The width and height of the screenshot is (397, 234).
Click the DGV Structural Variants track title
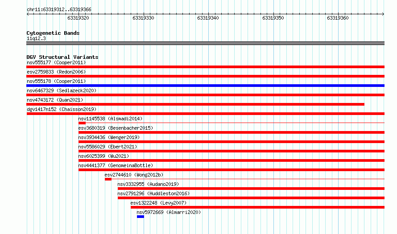pyautogui.click(x=62, y=57)
